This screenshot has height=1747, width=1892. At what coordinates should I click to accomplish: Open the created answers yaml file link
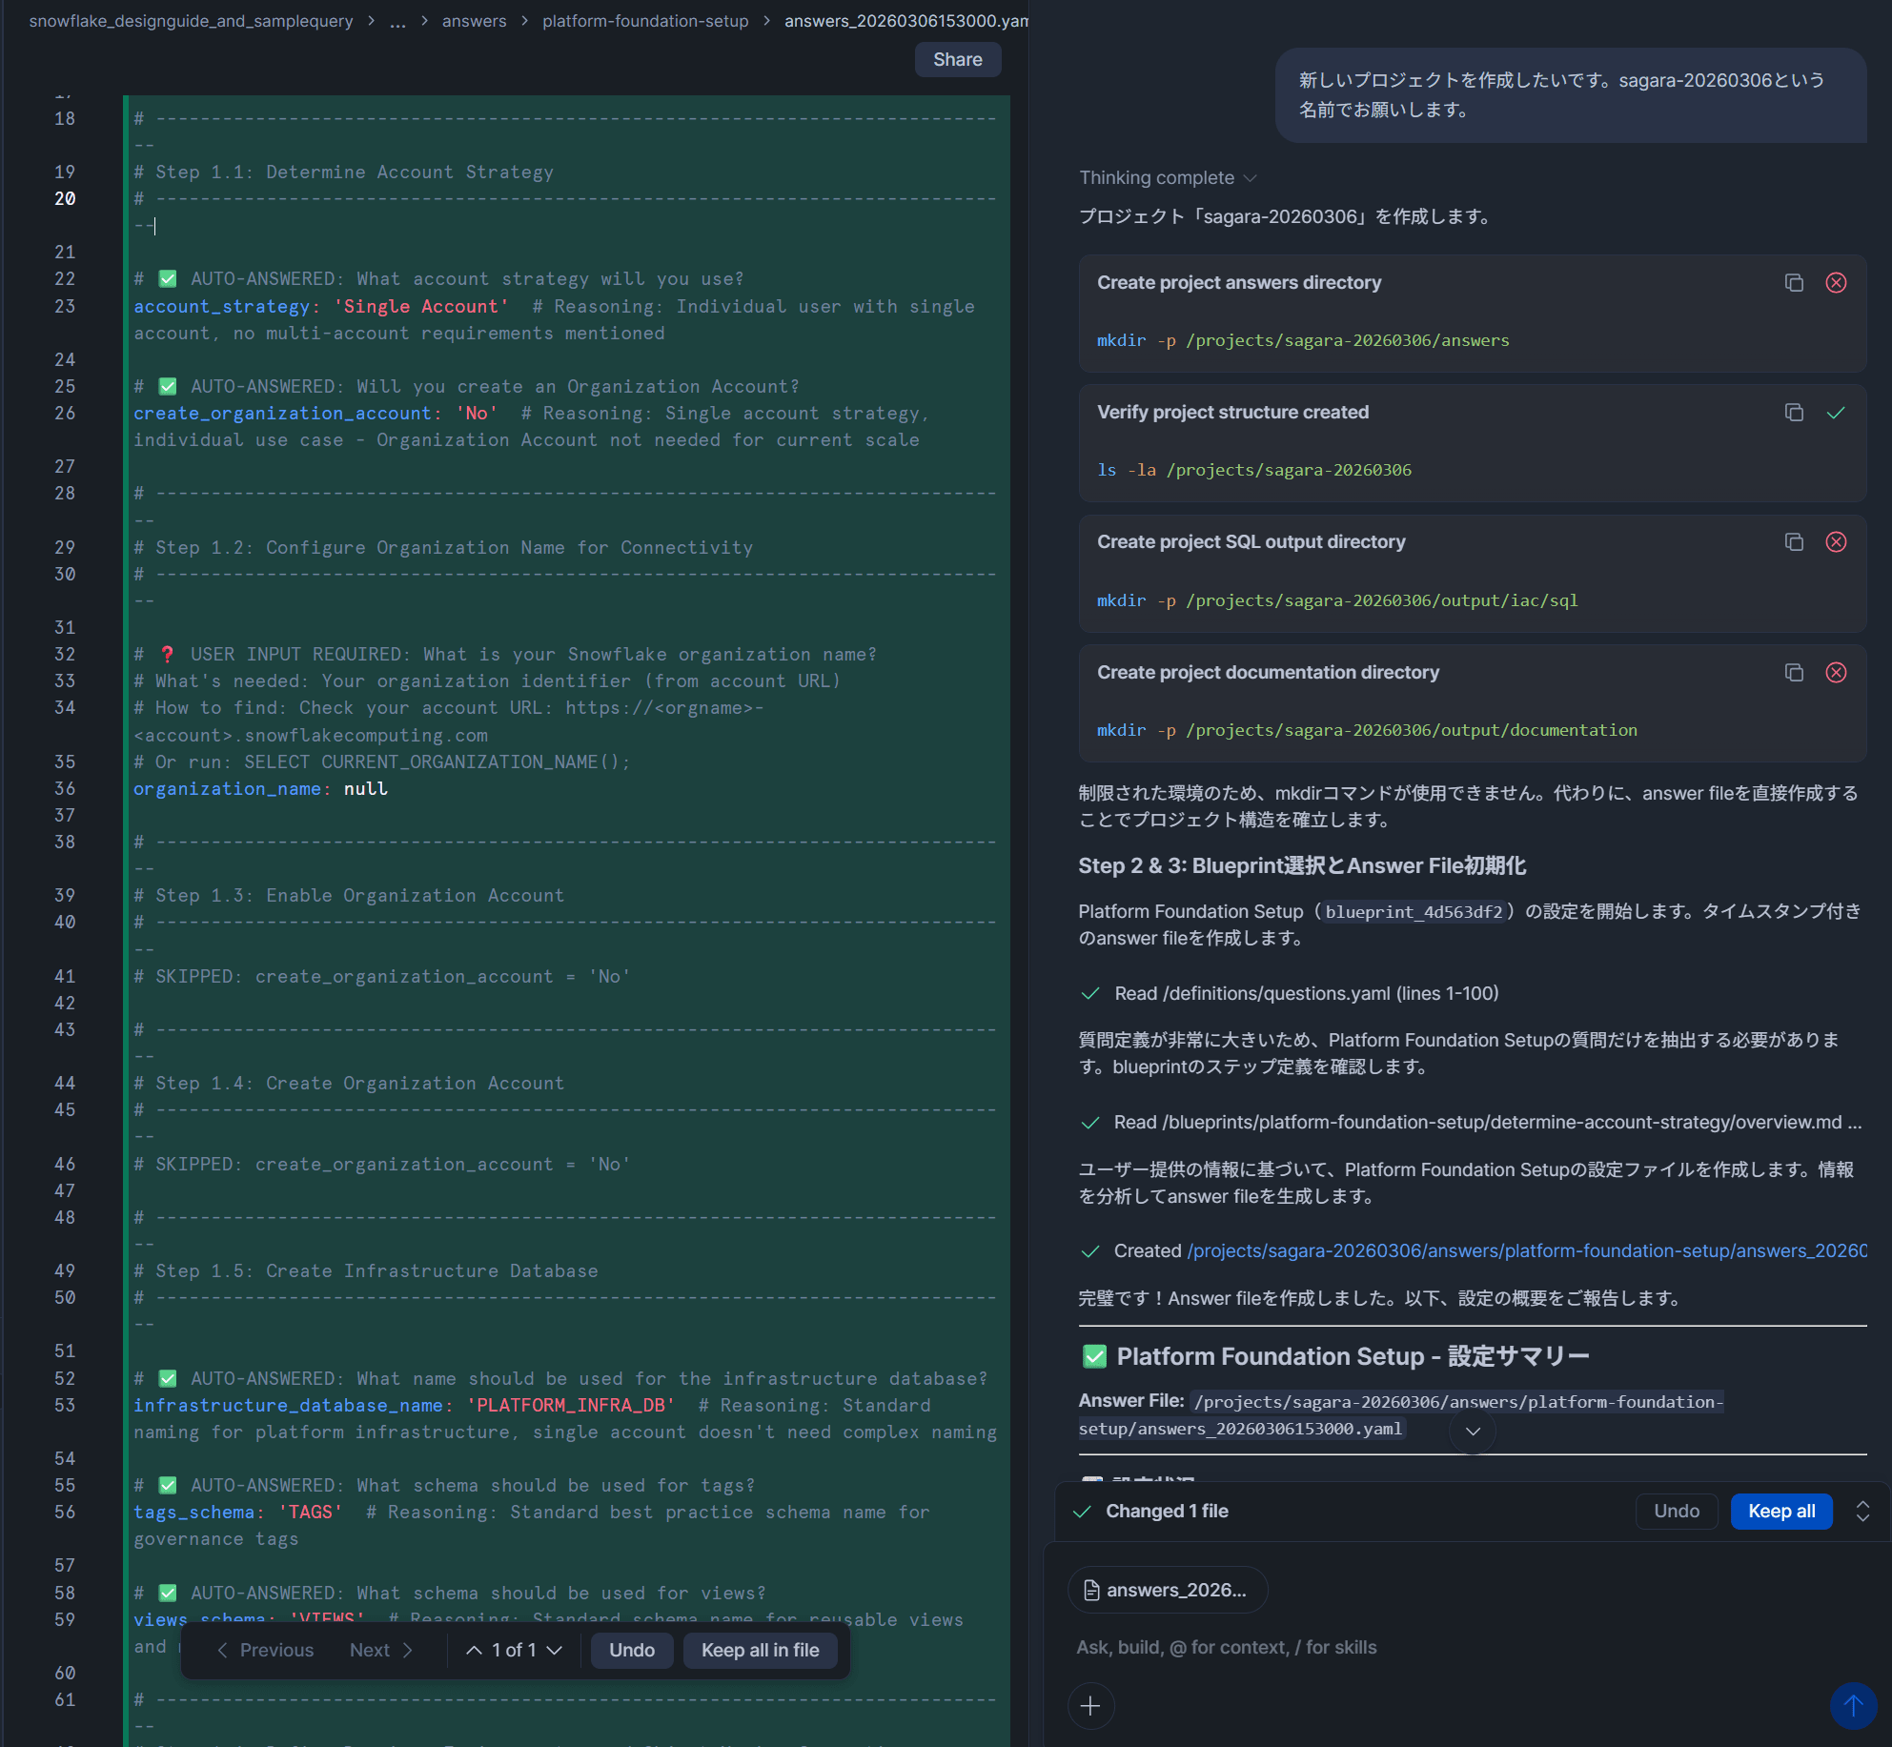pos(1525,1250)
